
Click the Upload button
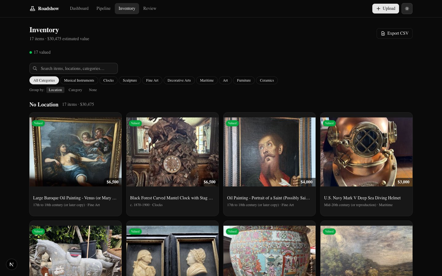386,9
